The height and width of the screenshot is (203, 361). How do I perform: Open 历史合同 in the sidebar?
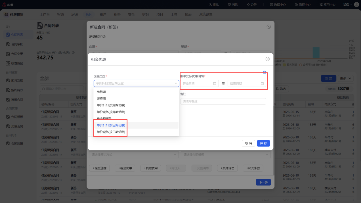pyautogui.click(x=17, y=126)
